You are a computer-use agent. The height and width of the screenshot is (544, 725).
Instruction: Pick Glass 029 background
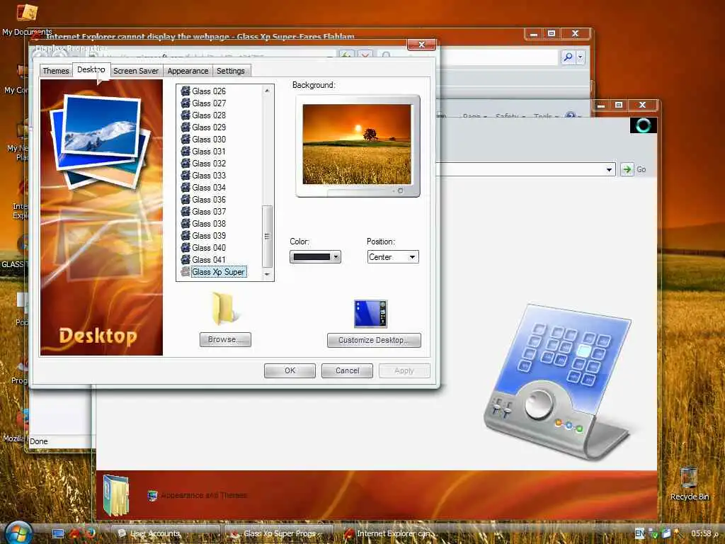click(209, 127)
